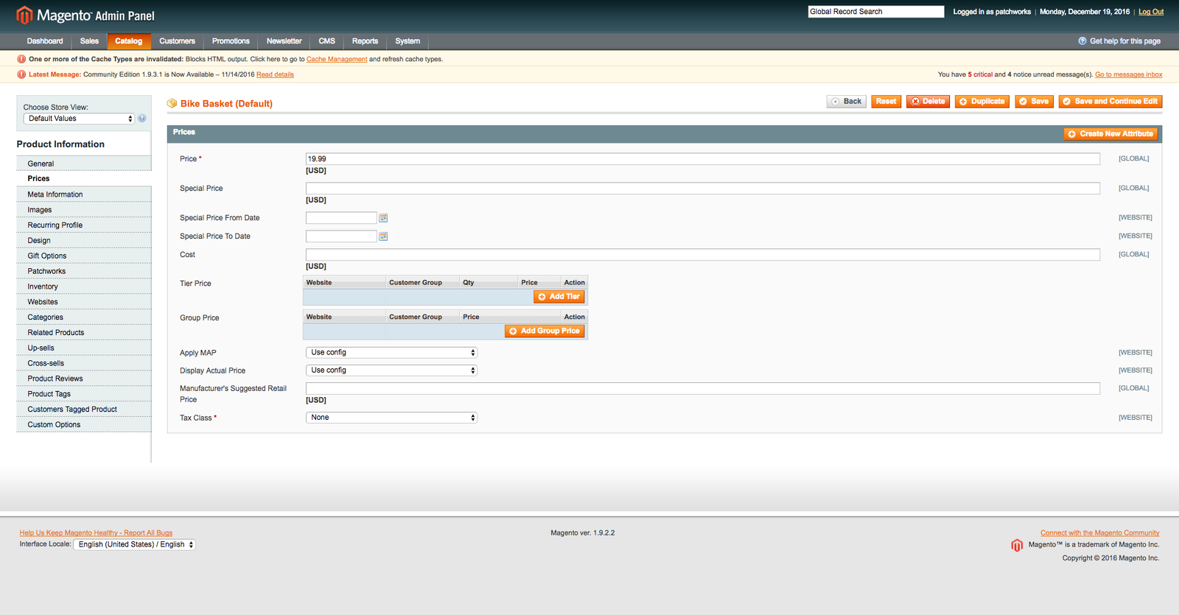Click Go to messages inbox link
The width and height of the screenshot is (1179, 615).
point(1129,74)
